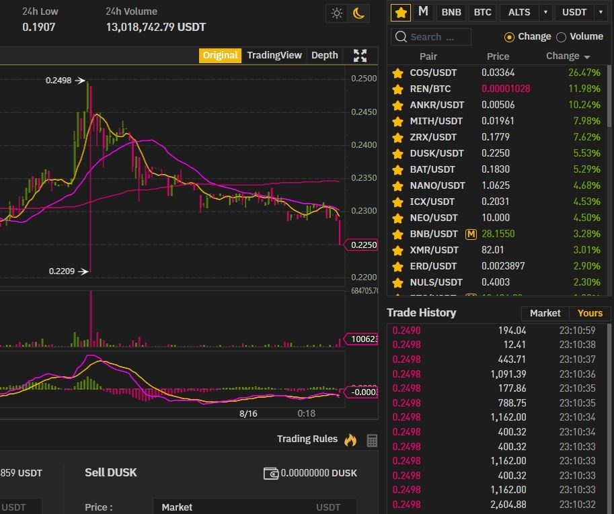Screen dimensions: 614x514
Task: Unfavorite the COS/USDT star
Action: [x=397, y=73]
